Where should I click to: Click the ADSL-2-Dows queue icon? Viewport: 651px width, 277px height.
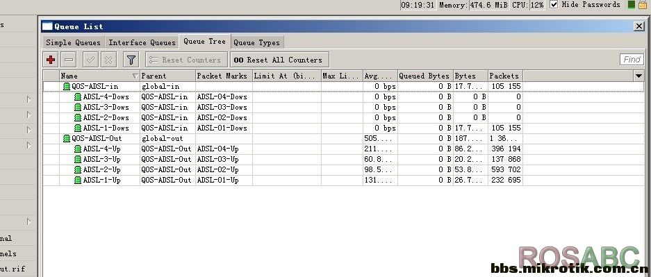(x=78, y=117)
